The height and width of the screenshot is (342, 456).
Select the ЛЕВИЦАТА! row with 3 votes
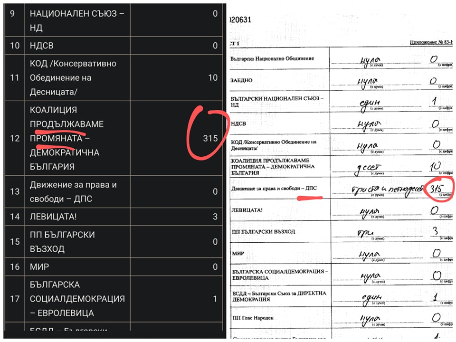point(114,217)
